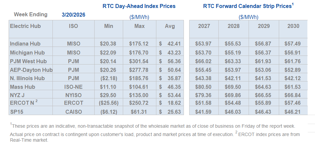This screenshot has height=145, width=315.
Task: Select the Min column header
Action: [109, 26]
